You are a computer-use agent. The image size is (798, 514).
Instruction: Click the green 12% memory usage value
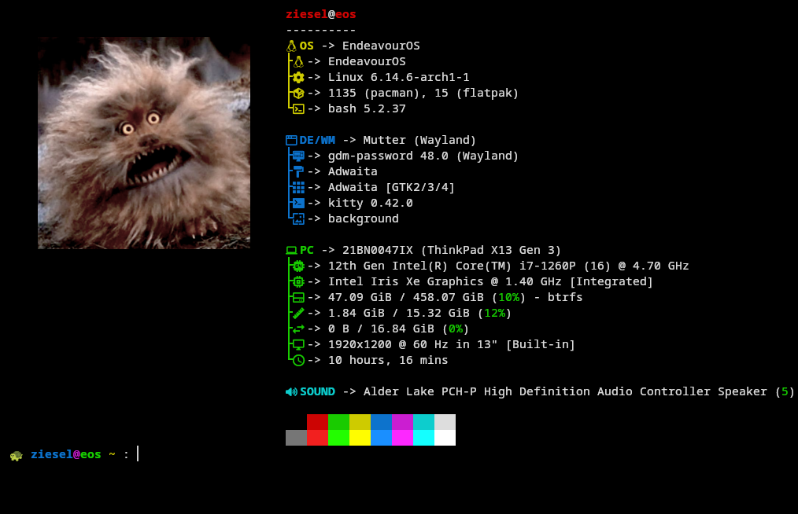(494, 313)
